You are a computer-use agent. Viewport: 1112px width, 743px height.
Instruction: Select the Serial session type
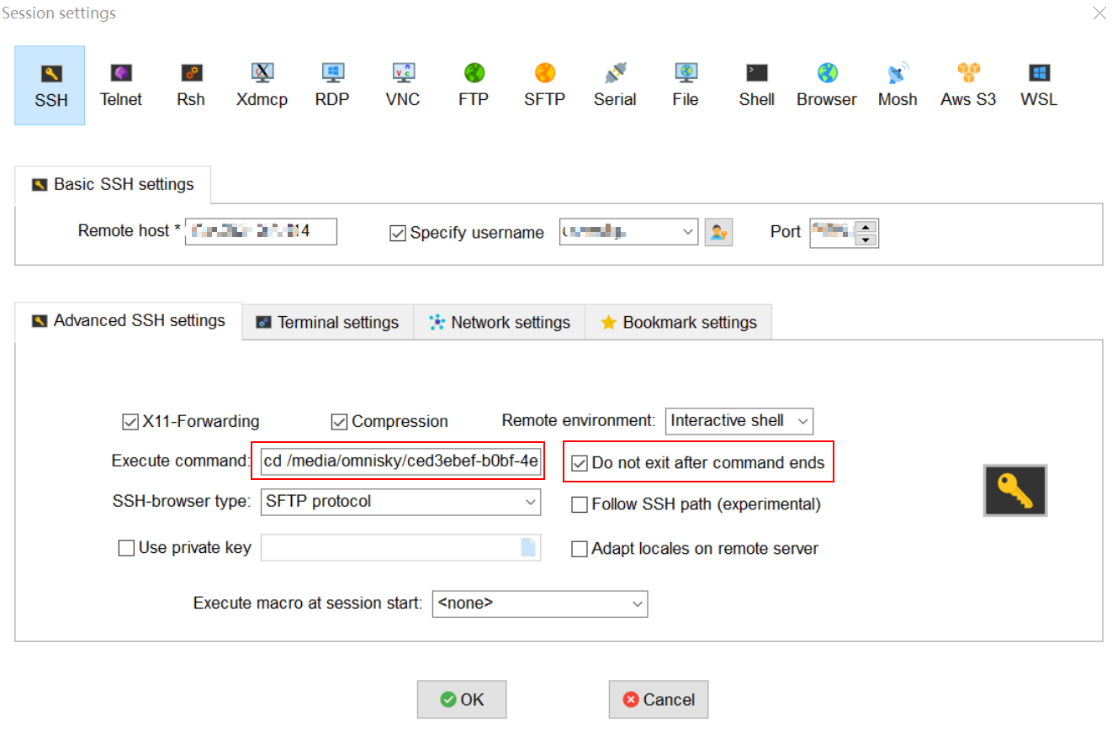click(x=614, y=84)
